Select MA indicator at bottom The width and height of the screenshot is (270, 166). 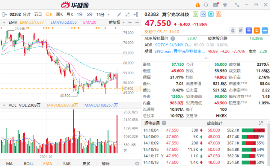pyautogui.click(x=9, y=163)
